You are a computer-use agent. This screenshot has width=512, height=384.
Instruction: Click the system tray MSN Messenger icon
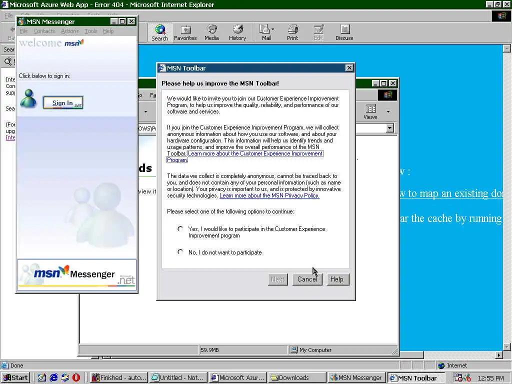[x=467, y=378]
